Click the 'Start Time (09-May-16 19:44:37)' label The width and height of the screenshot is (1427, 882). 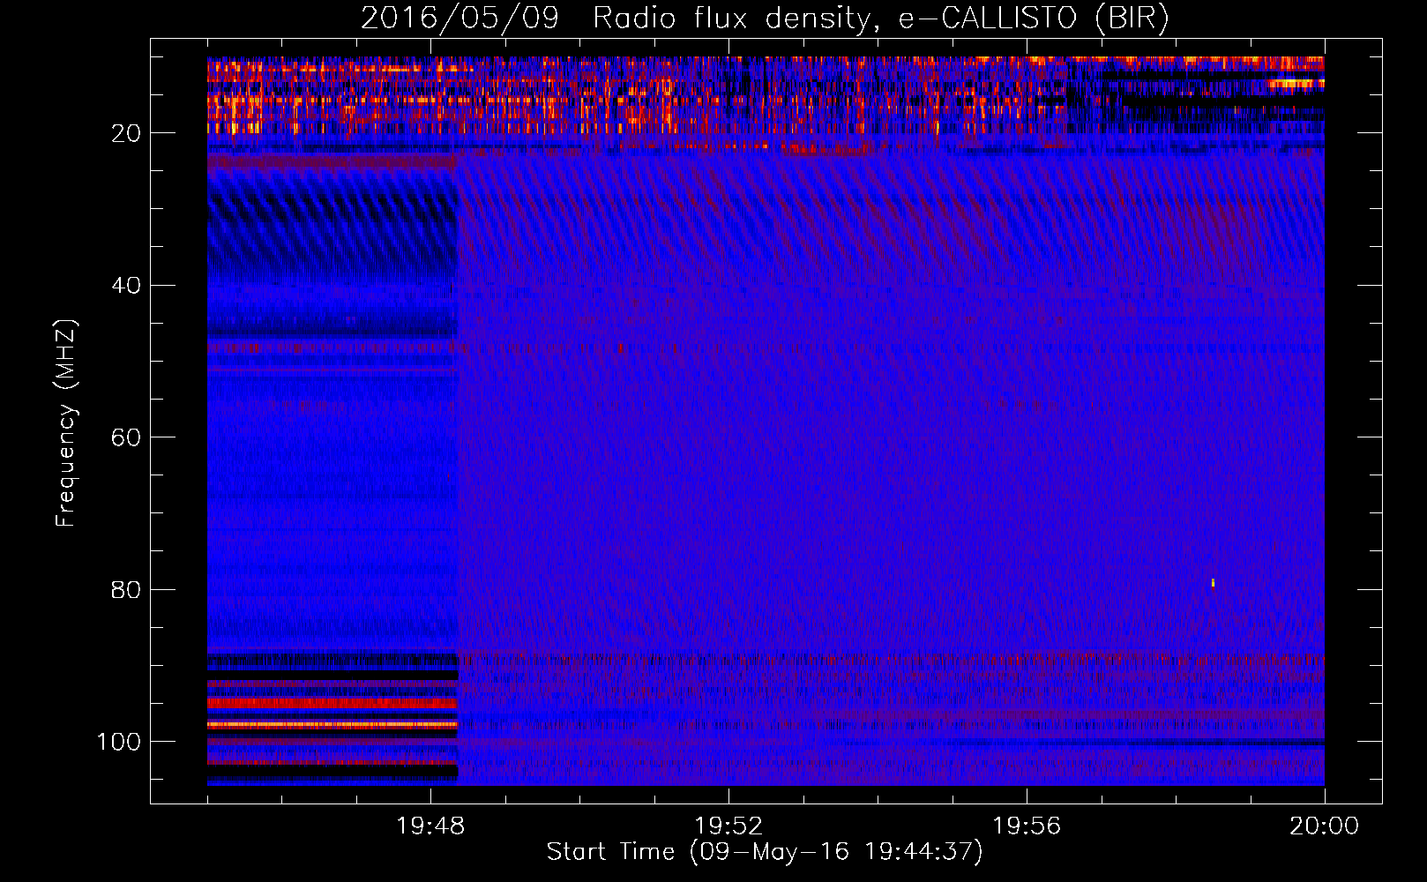pyautogui.click(x=765, y=851)
